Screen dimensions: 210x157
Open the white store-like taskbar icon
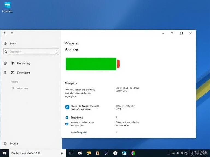80,153
